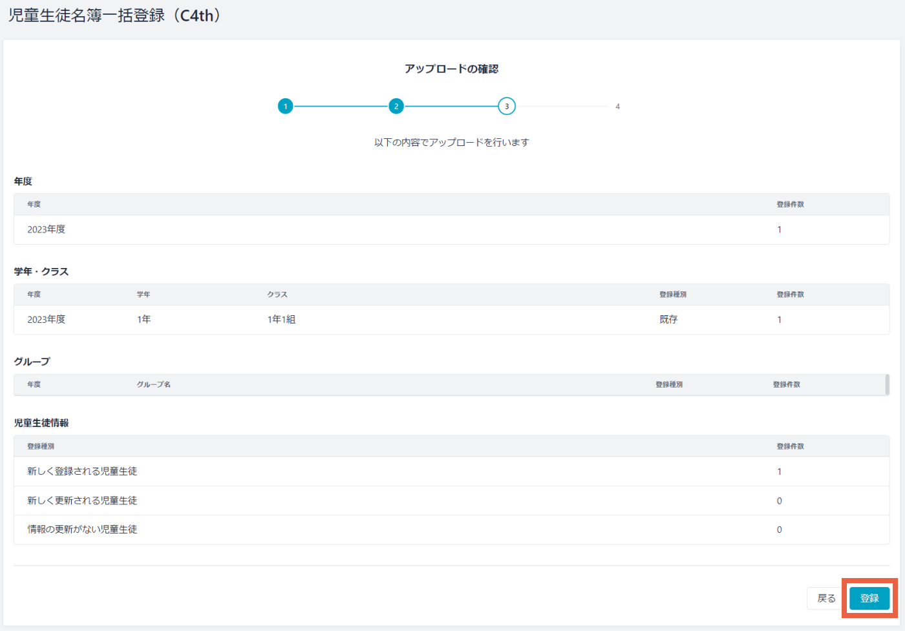The image size is (905, 631).
Task: Click the count 0 for 情報の更新がない児童生徒
Action: tap(779, 530)
